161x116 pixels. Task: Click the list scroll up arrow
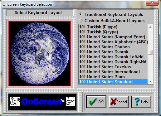tap(150, 27)
